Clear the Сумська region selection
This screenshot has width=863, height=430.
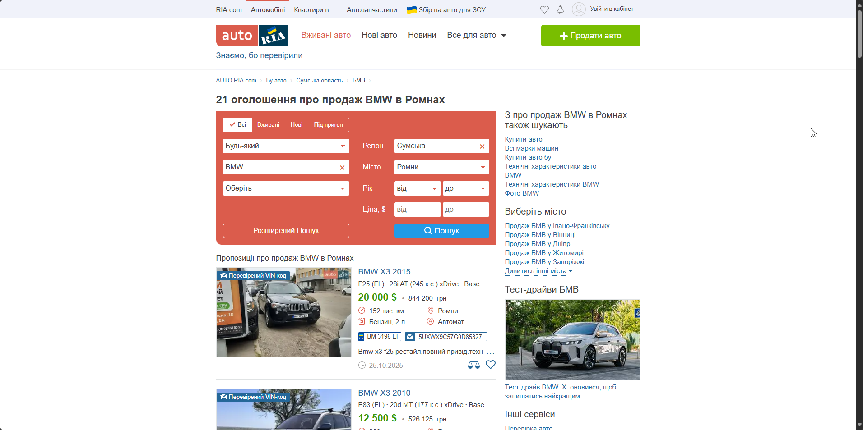pyautogui.click(x=482, y=146)
